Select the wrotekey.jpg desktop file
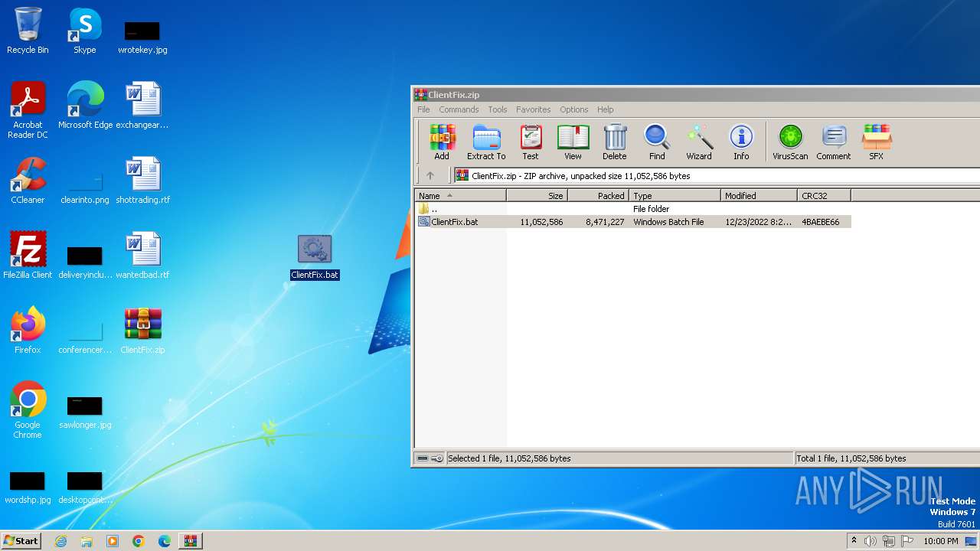This screenshot has height=551, width=980. tap(142, 37)
